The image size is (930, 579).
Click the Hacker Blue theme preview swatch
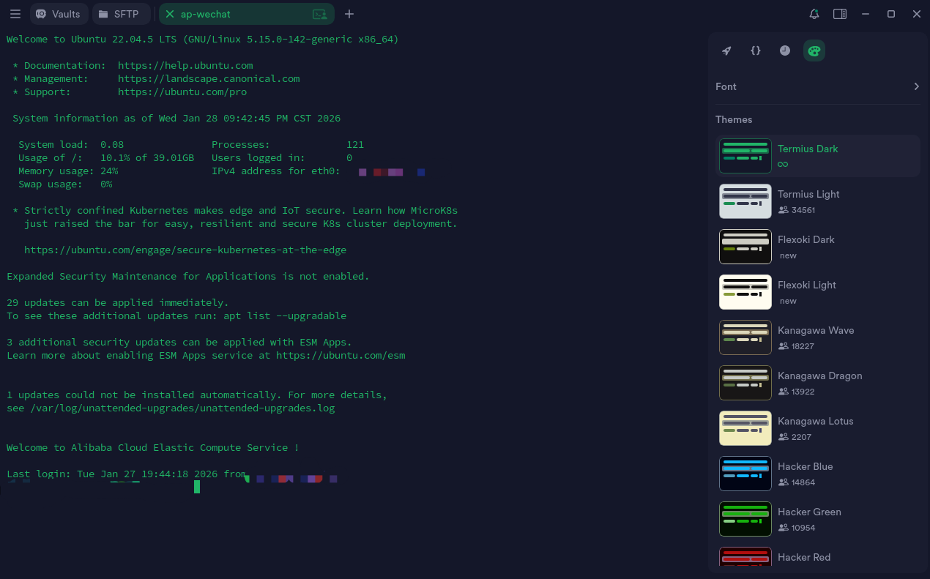[x=745, y=473]
